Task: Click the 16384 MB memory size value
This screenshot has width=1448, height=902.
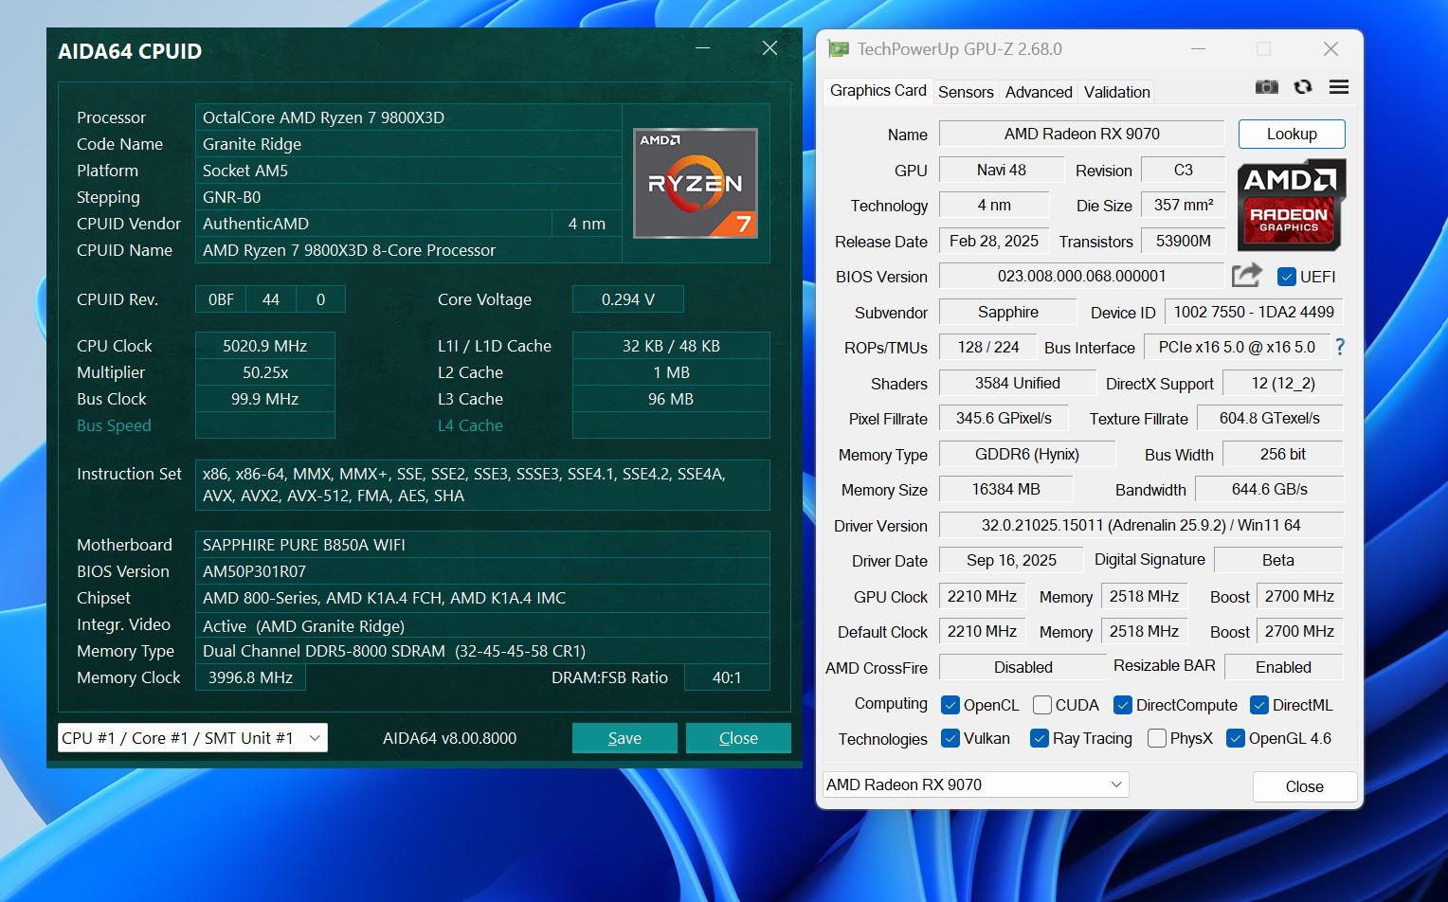Action: point(1005,489)
